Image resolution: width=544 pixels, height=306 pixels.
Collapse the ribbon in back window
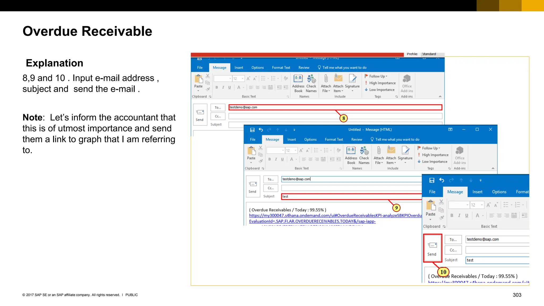pos(440,96)
